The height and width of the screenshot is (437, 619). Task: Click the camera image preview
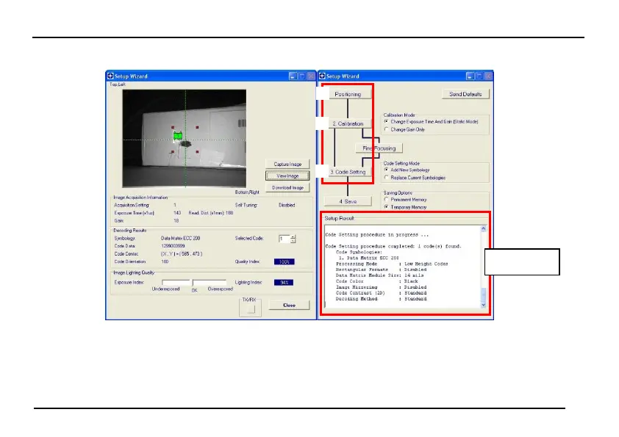click(185, 138)
